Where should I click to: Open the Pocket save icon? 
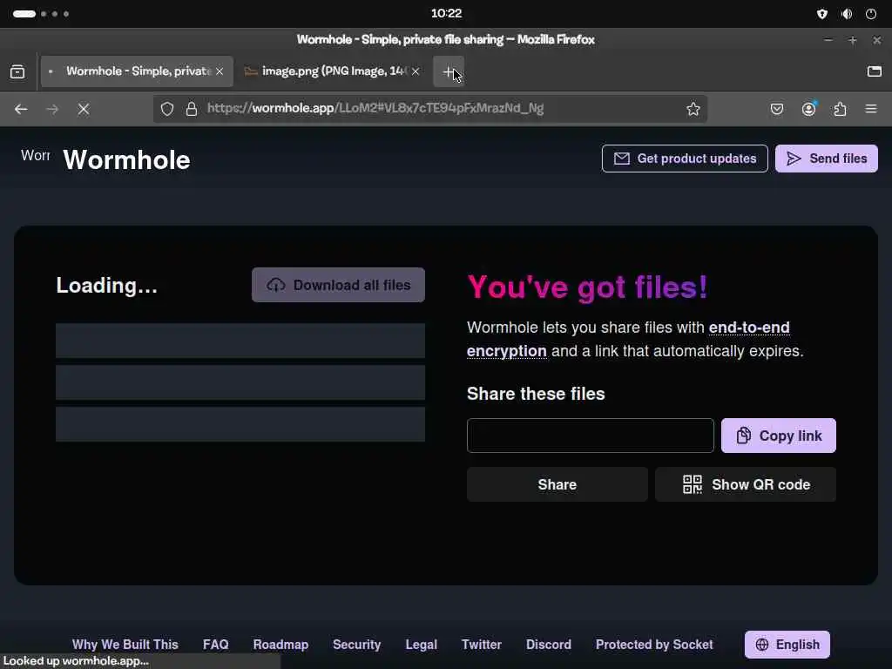pos(777,109)
